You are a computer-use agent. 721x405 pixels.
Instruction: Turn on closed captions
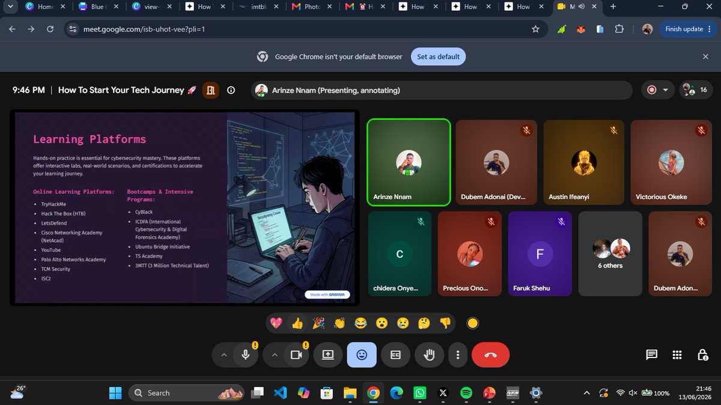point(395,355)
